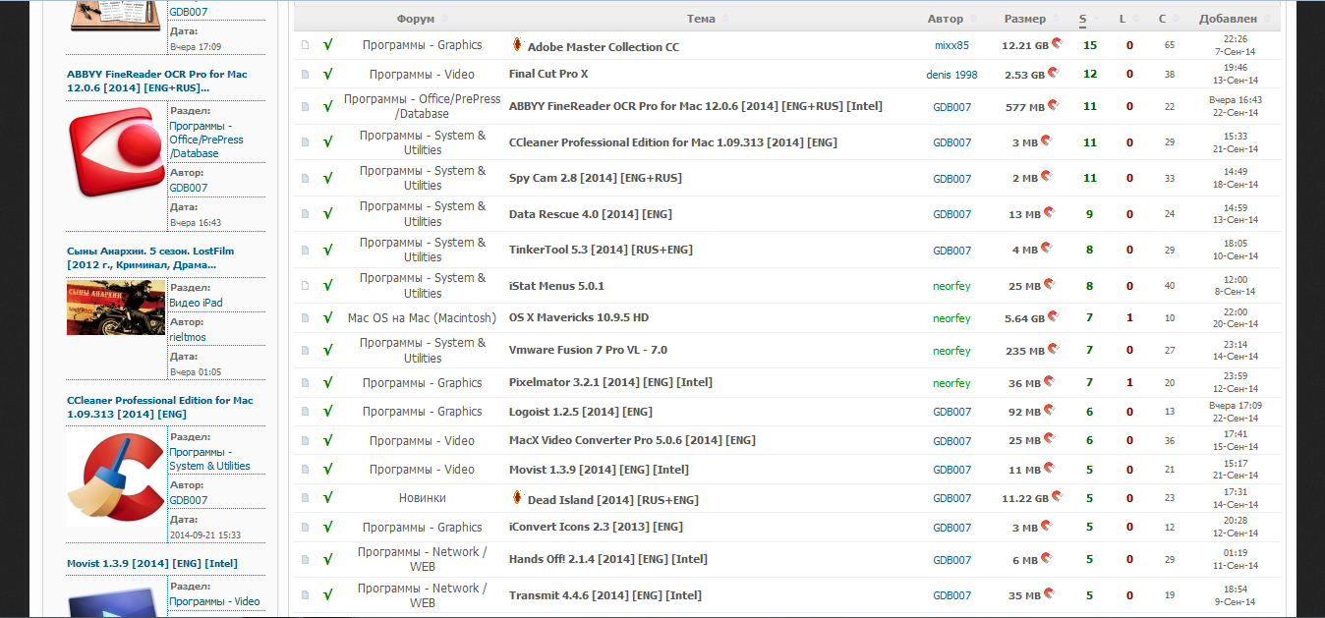Viewport: 1325px width, 618px height.
Task: Open the sidebar ABBYY FineReader OCR Pro title link
Action: click(x=157, y=81)
